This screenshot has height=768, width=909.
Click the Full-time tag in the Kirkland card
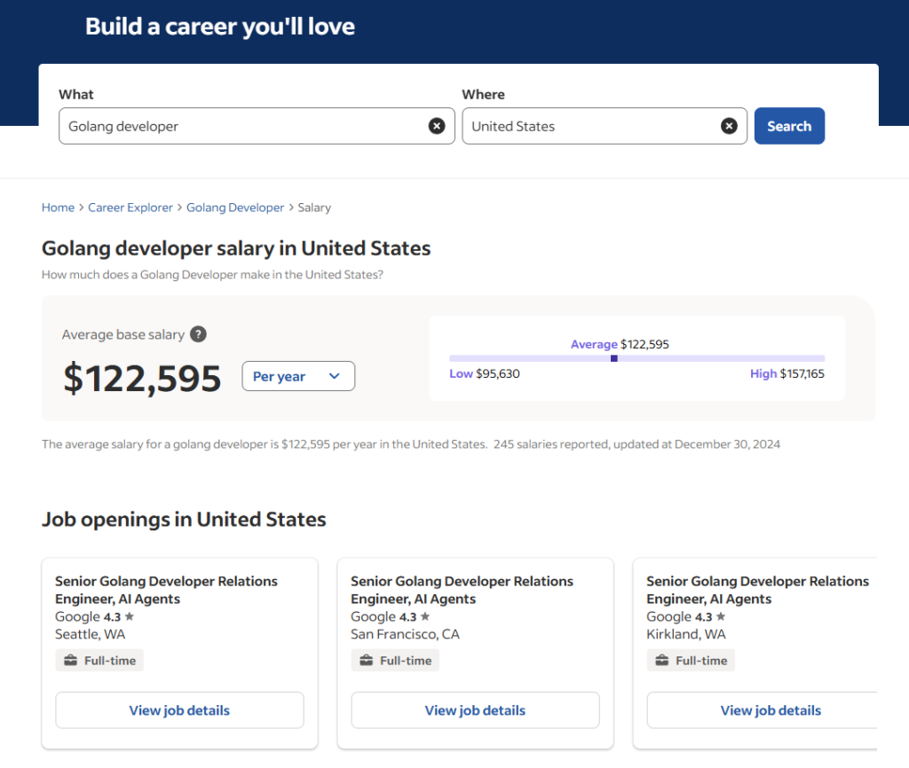pyautogui.click(x=691, y=661)
